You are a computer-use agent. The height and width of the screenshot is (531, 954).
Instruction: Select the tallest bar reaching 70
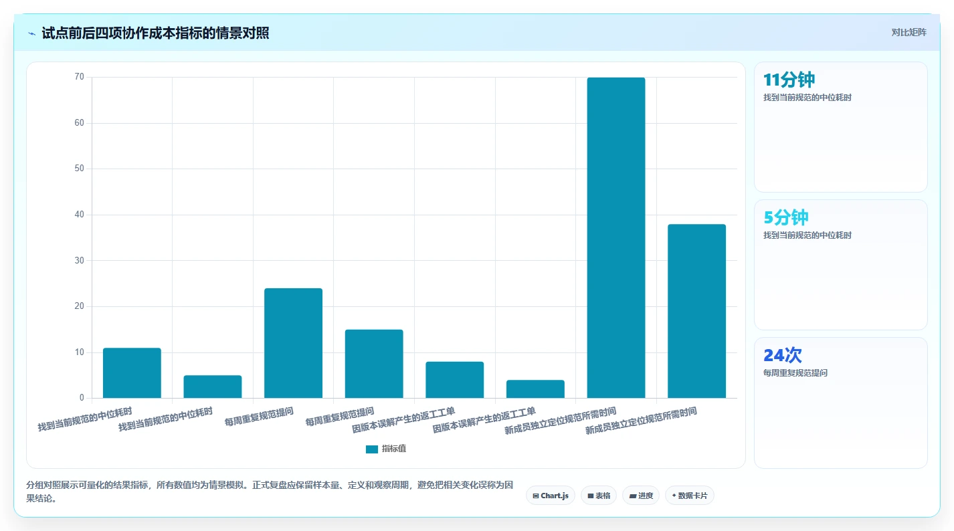tap(616, 238)
